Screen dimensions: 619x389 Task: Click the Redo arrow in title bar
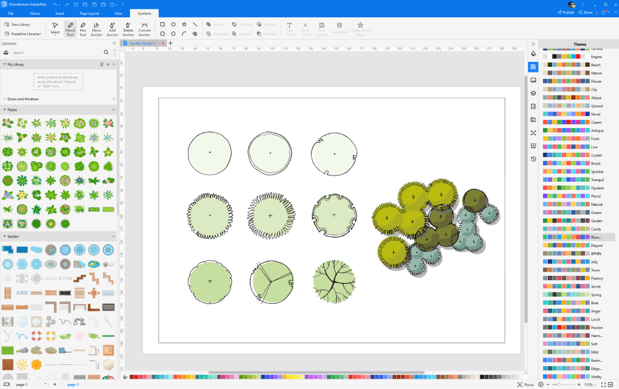67,4
